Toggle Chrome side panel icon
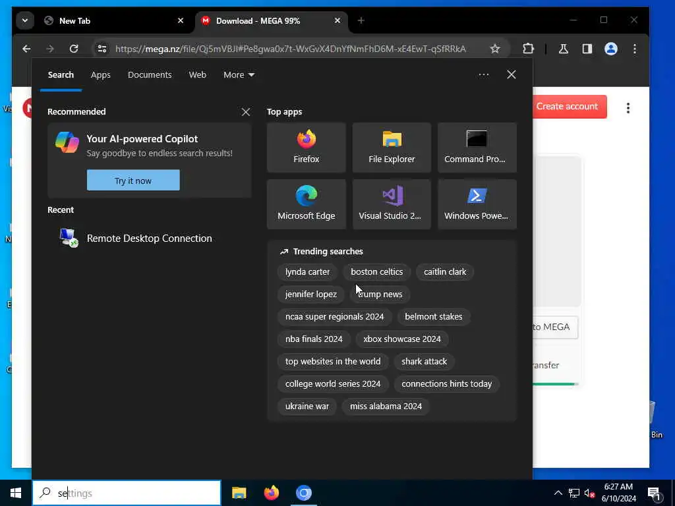Image resolution: width=675 pixels, height=506 pixels. pos(587,49)
